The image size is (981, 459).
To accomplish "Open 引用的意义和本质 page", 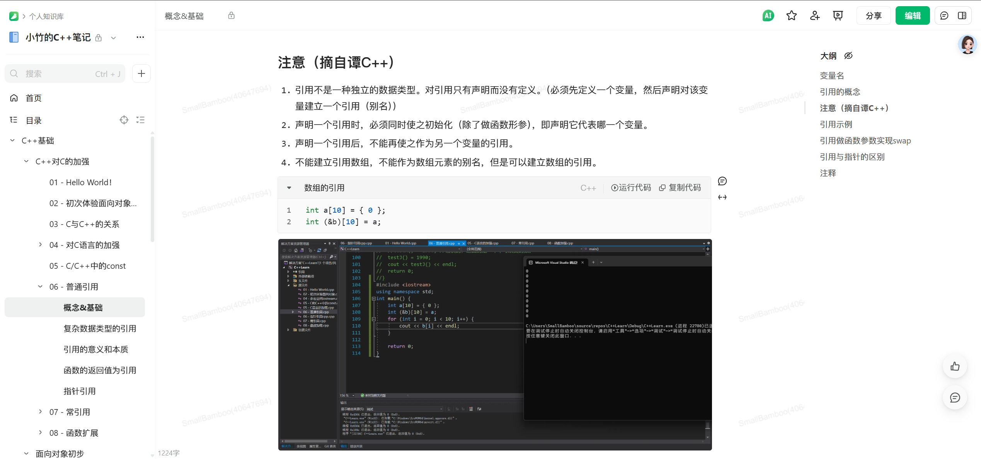I will 95,350.
